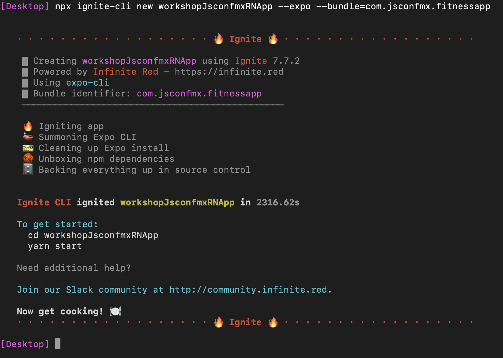The height and width of the screenshot is (358, 503).
Task: Click the bottom [Desktop] prompt cursor block
Action: (58, 344)
